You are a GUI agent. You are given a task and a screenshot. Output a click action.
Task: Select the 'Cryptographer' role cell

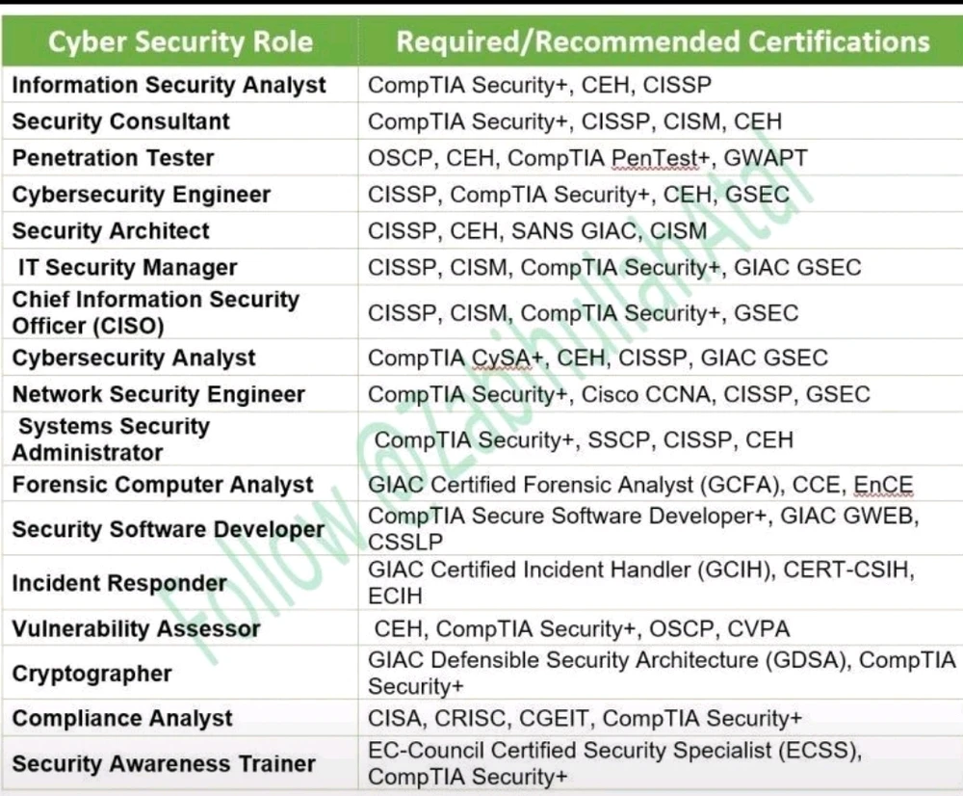coord(180,673)
